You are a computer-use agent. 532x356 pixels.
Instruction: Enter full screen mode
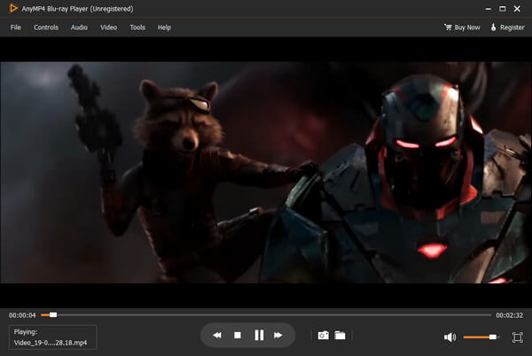518,337
